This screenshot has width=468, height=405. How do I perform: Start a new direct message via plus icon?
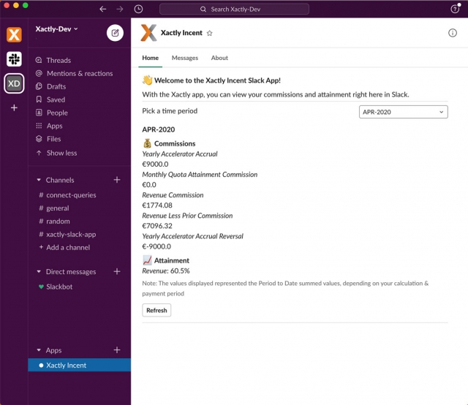pos(117,271)
